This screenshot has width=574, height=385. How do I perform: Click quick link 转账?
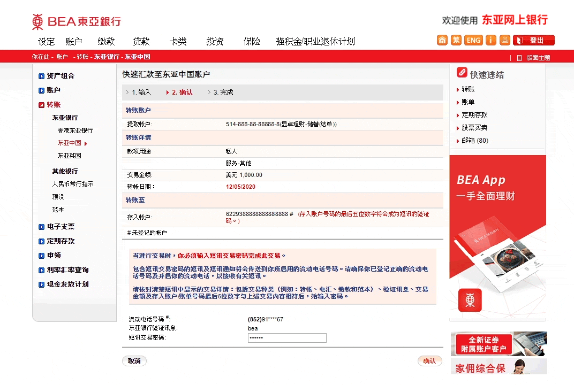point(468,89)
